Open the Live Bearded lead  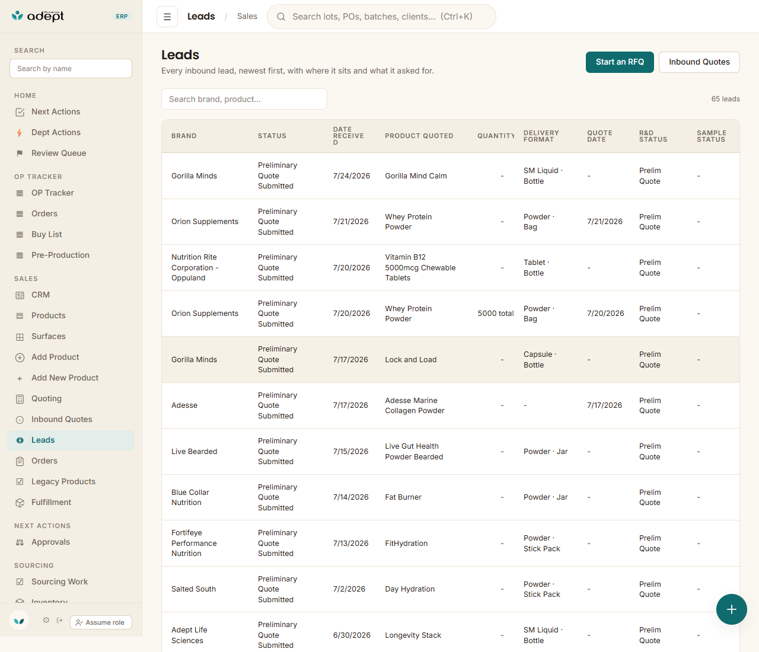point(451,452)
